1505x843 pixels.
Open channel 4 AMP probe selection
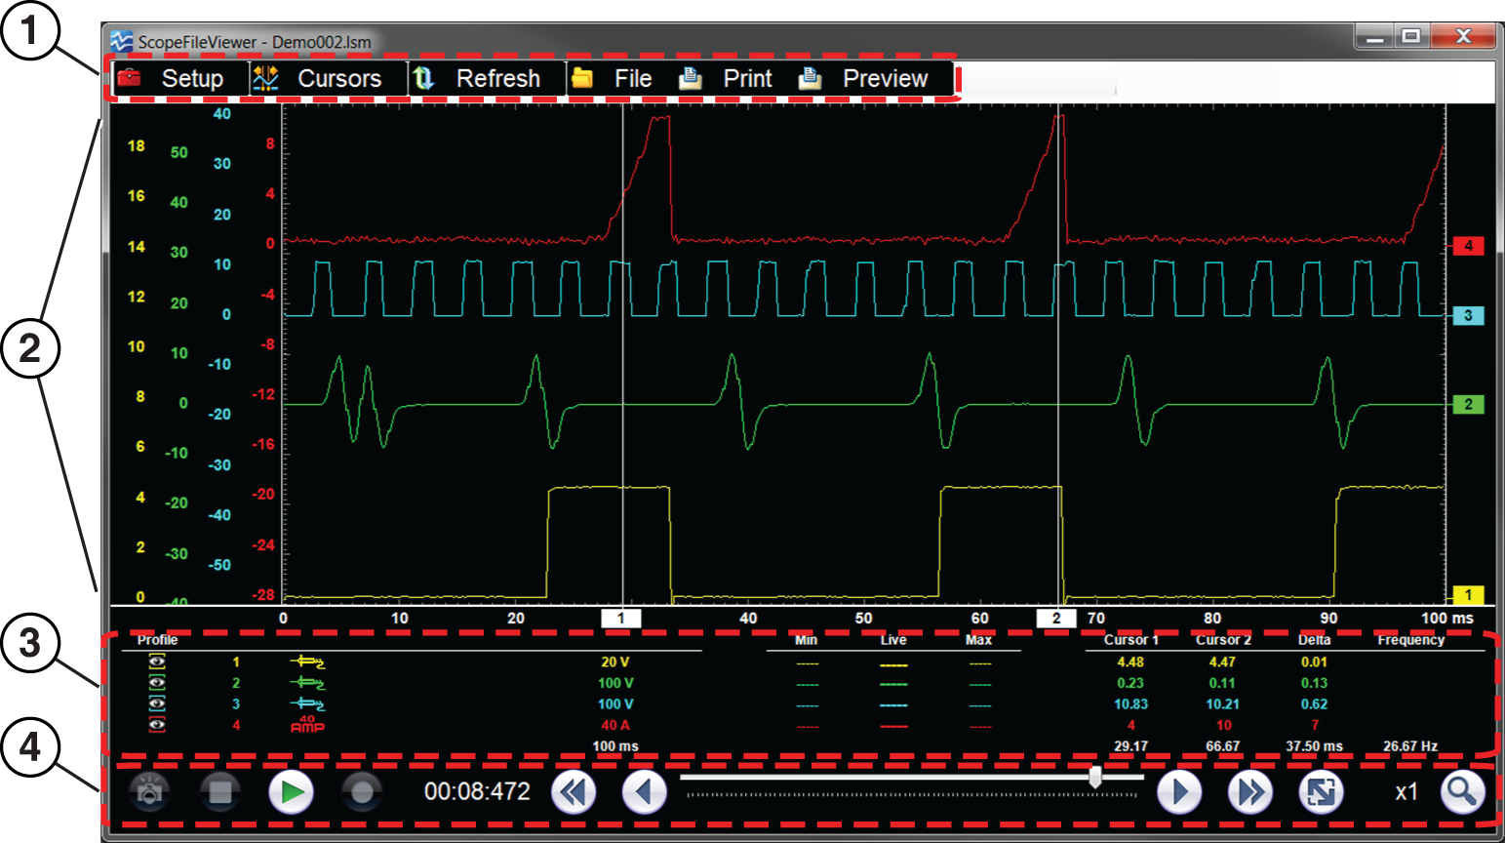pos(307,725)
